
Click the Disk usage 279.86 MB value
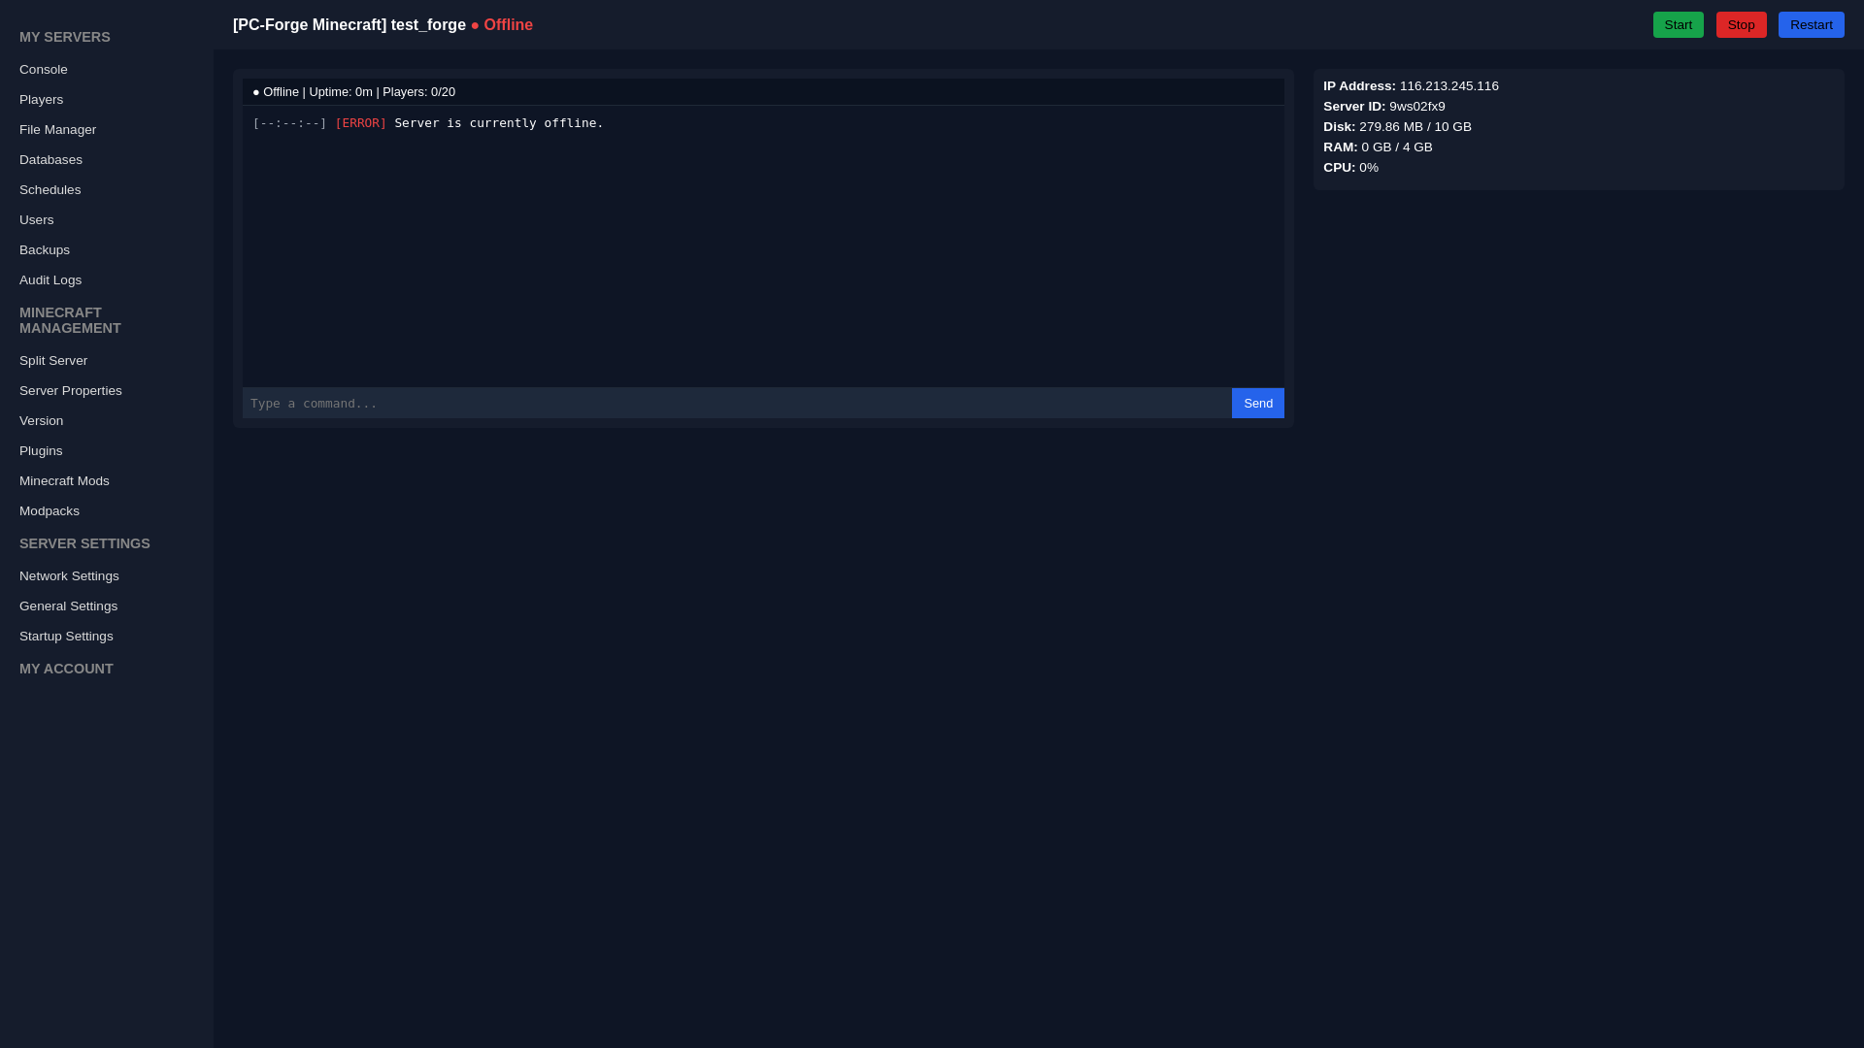coord(1397,127)
